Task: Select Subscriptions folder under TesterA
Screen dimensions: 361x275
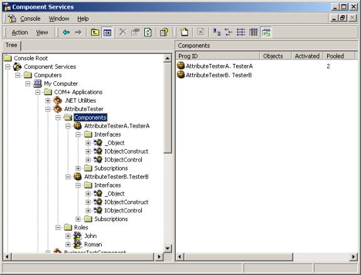Action: [x=111, y=168]
